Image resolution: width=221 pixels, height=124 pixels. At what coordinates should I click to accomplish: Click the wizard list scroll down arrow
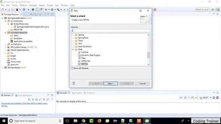pos(148,64)
